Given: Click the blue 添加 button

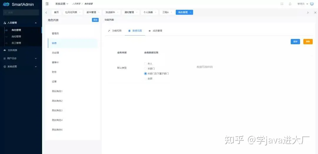Looking at the screenshot, I should click(x=95, y=20).
